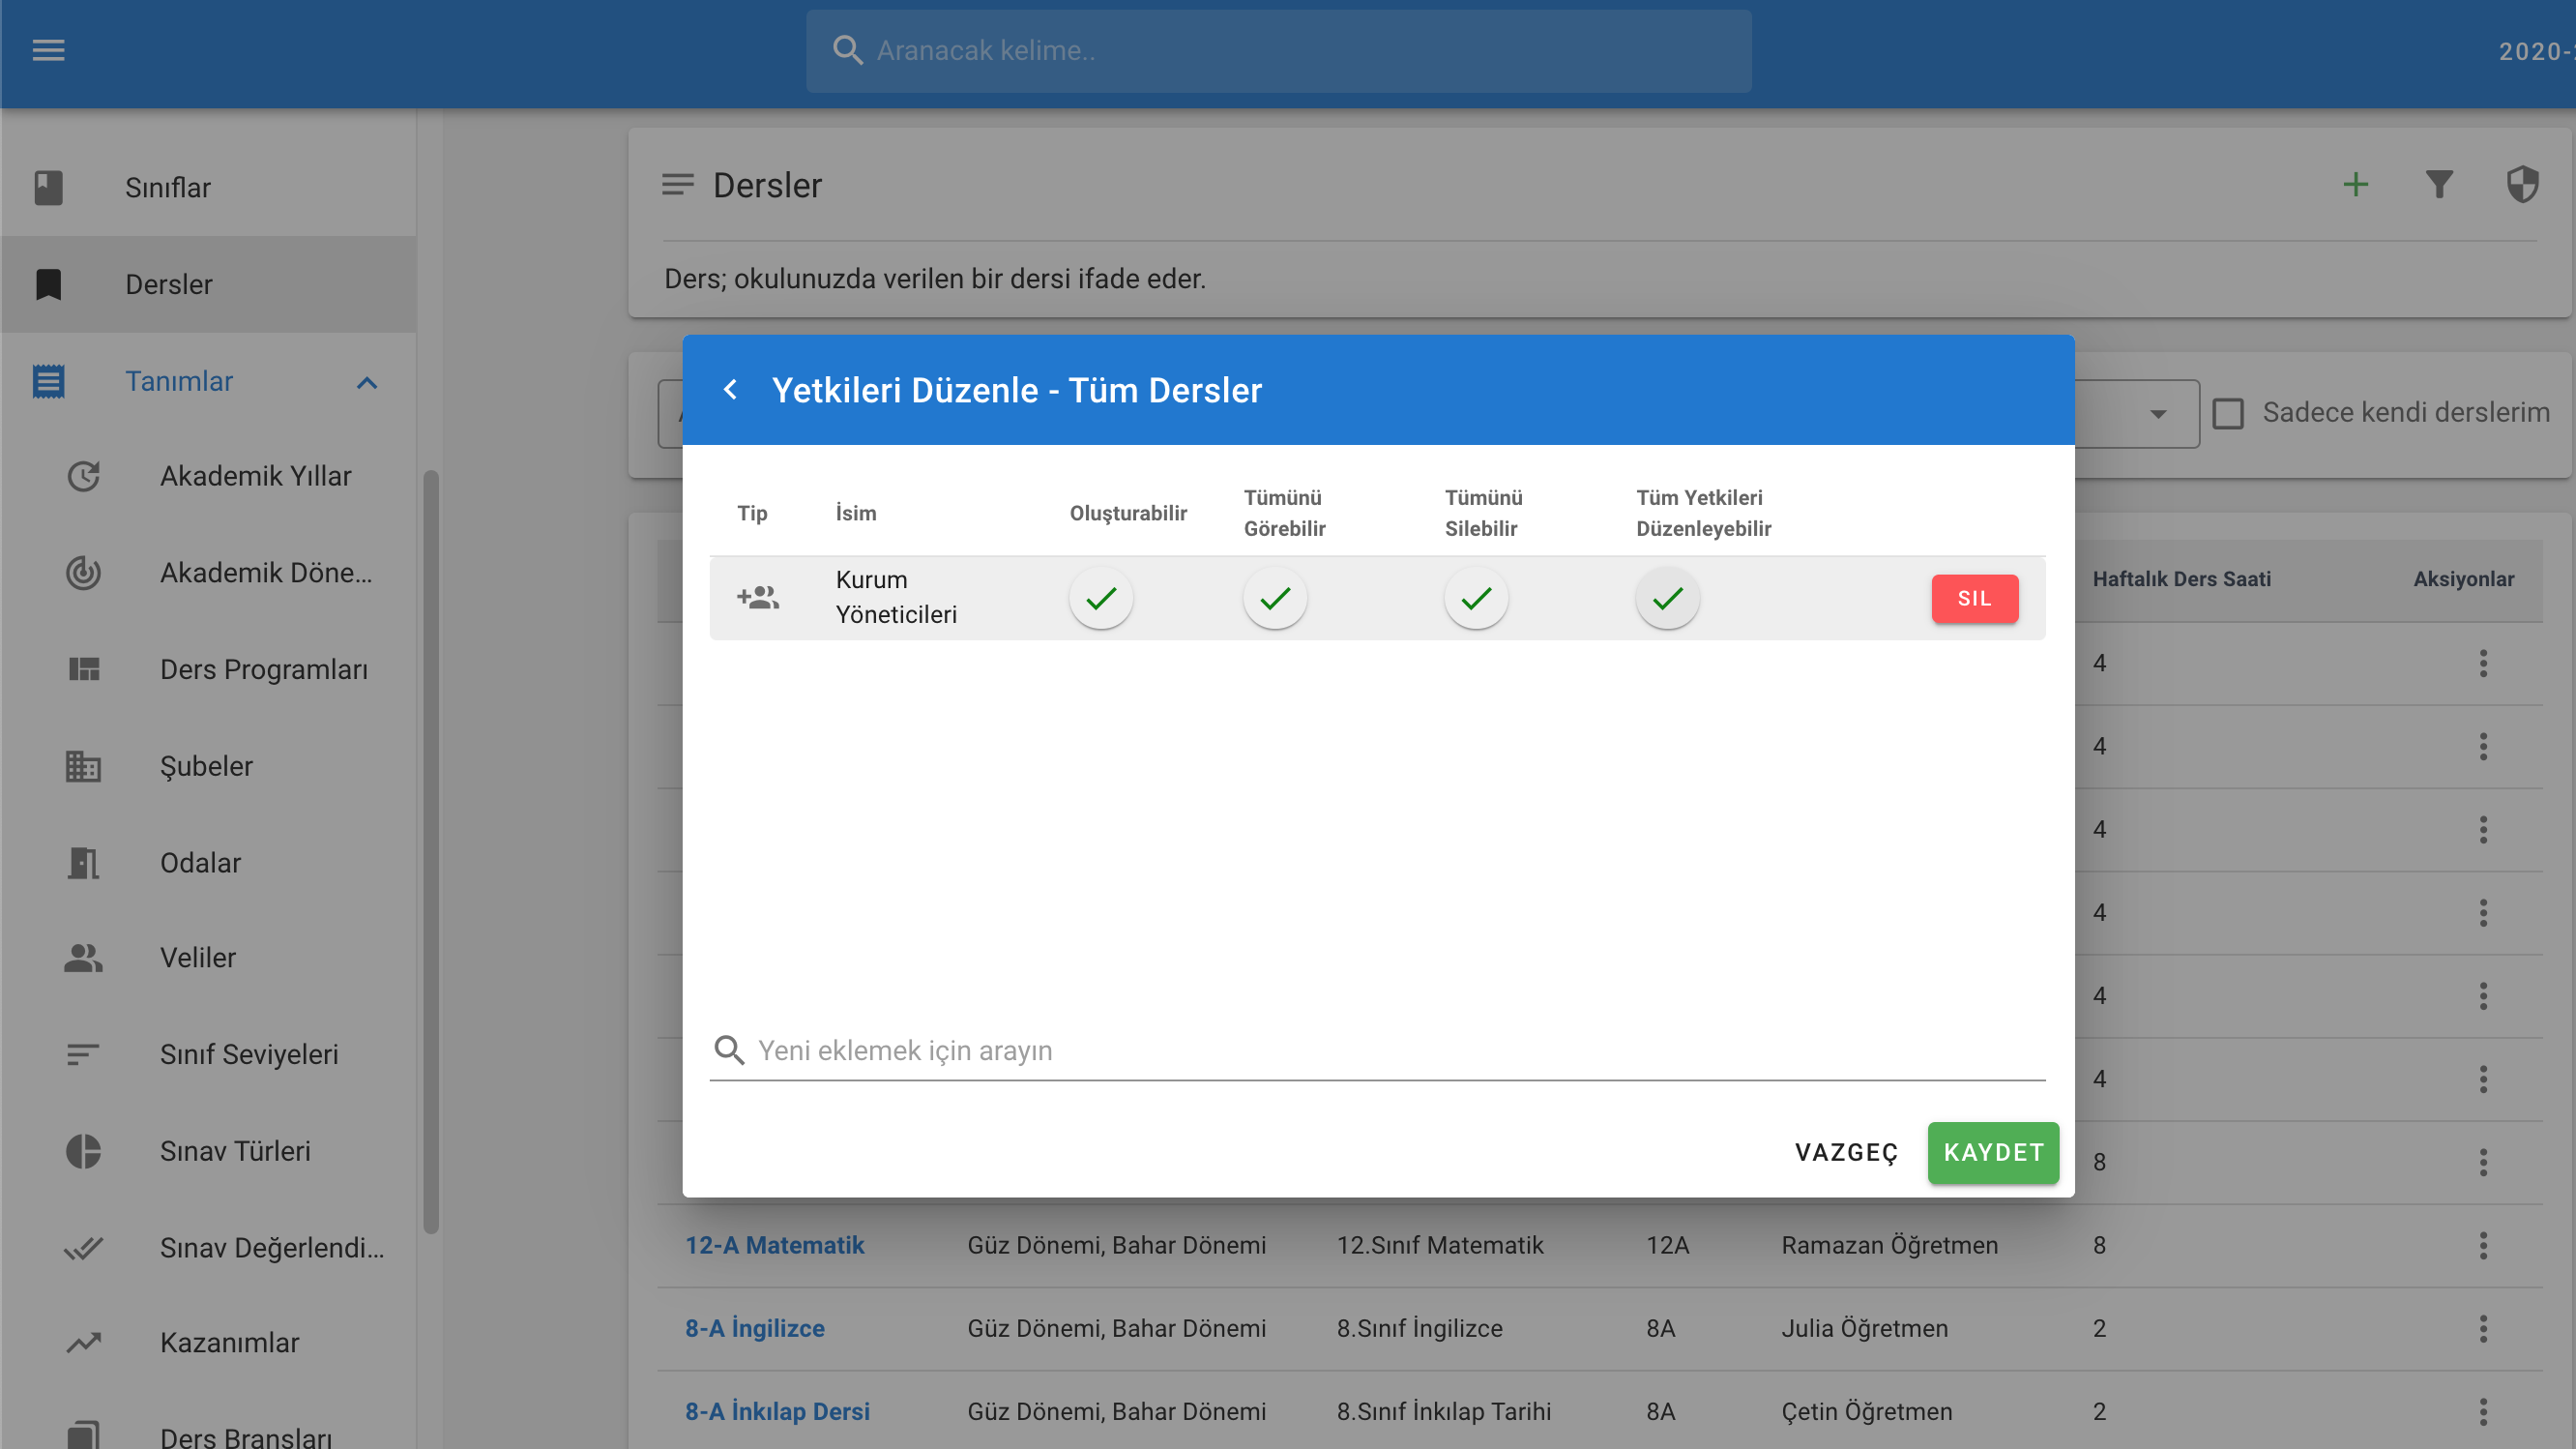2576x1449 pixels.
Task: Click the Ders Programları grid icon
Action: (83, 670)
